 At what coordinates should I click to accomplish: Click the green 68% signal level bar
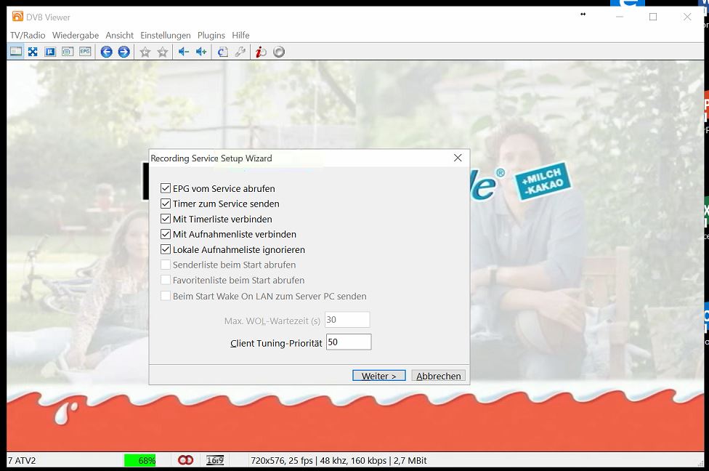coord(140,460)
